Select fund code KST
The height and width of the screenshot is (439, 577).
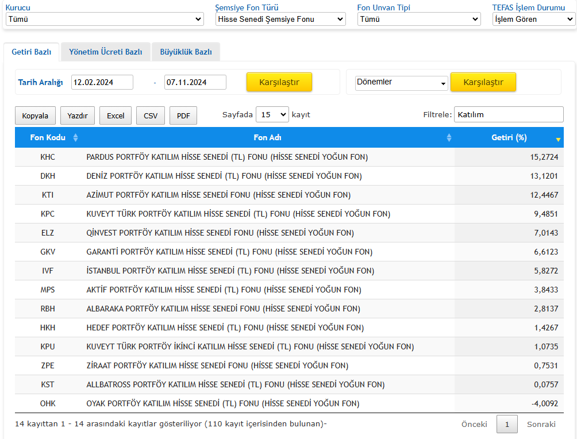coord(48,384)
